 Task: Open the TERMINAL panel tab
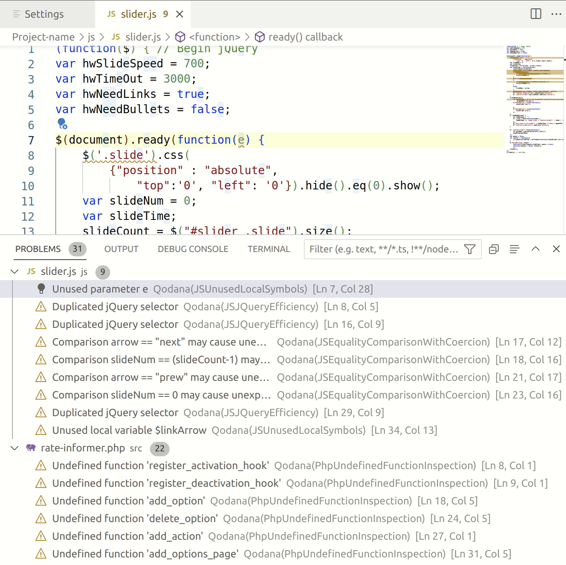point(269,249)
